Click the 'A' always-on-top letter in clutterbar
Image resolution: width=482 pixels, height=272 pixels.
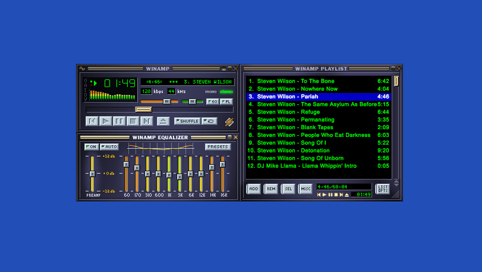click(86, 86)
